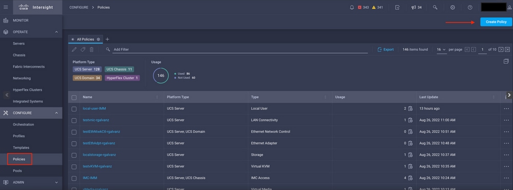Go to the first page

[467, 50]
